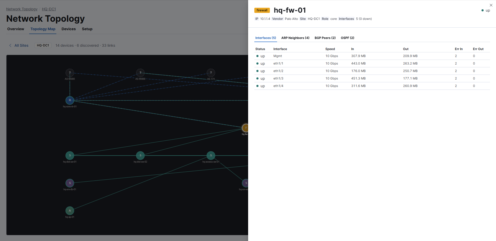Viewport: 496px width, 241px height.
Task: Click the Status column header
Action: (x=260, y=49)
